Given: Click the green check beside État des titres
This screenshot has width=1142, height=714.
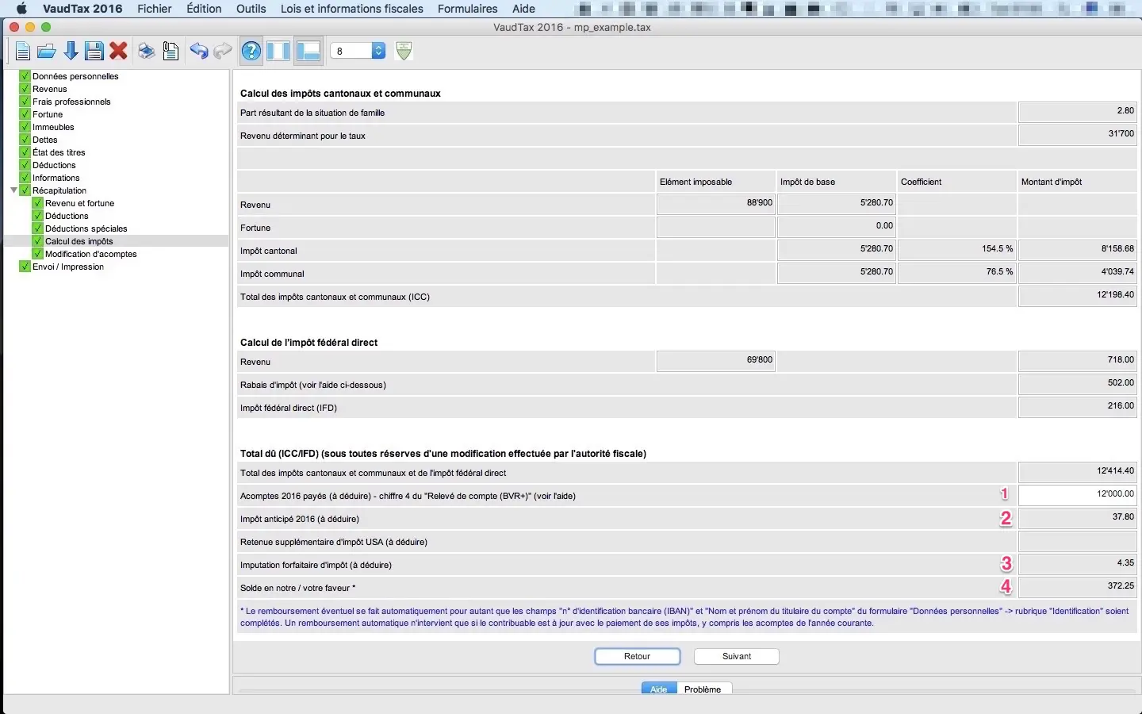Looking at the screenshot, I should (x=25, y=152).
